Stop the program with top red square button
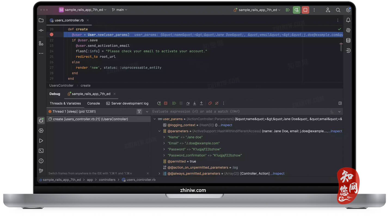The image size is (389, 217). [x=305, y=10]
